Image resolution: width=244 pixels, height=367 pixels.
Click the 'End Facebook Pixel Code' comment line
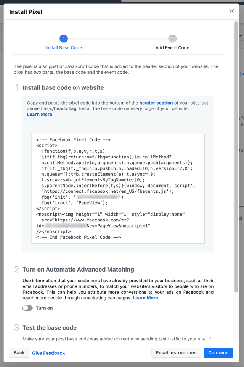click(x=79, y=237)
